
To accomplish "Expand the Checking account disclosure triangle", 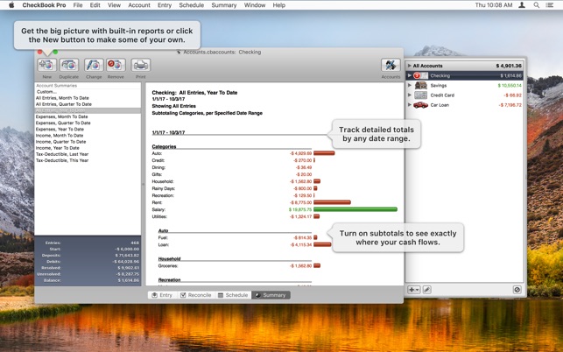I will click(x=409, y=75).
